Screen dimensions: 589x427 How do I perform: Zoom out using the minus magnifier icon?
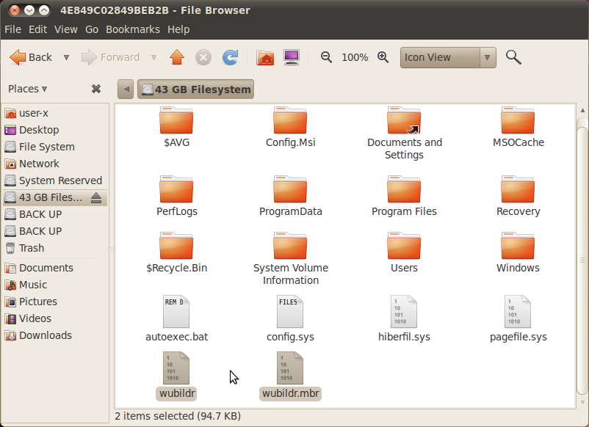tap(326, 57)
